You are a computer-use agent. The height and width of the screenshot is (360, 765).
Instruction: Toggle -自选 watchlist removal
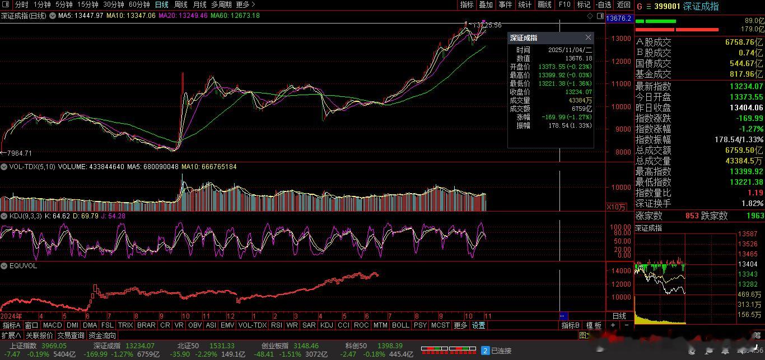click(603, 4)
